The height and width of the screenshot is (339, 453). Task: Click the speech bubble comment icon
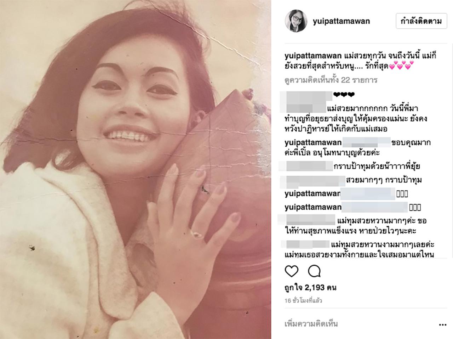coord(314,271)
